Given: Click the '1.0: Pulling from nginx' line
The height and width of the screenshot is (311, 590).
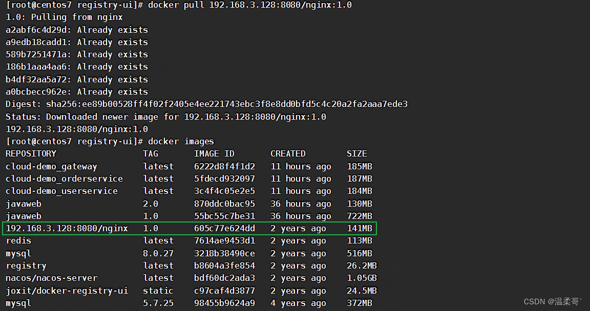Looking at the screenshot, I should point(65,17).
